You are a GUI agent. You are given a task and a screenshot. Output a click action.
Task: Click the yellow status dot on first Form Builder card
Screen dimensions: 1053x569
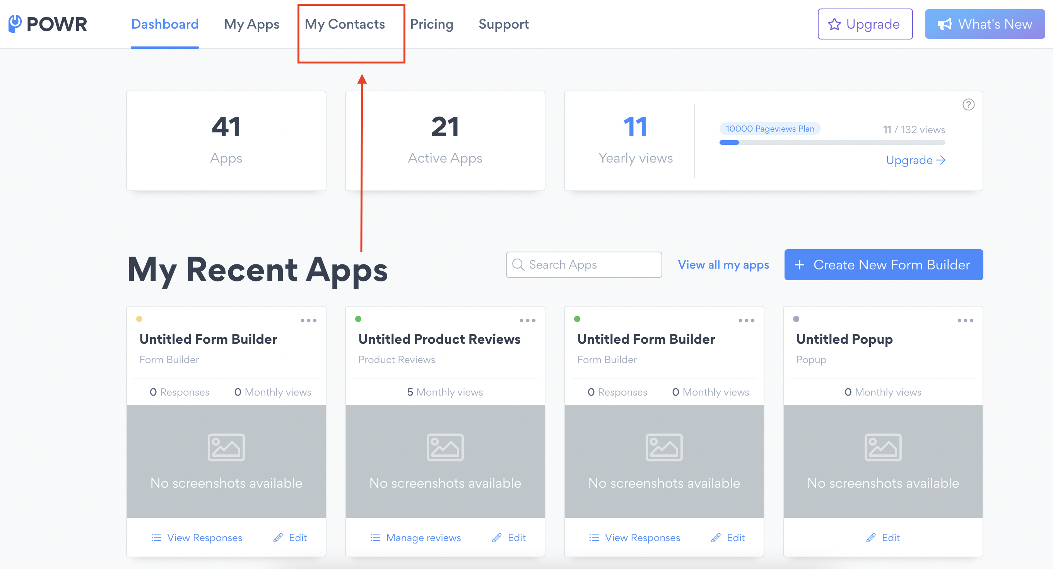[139, 319]
